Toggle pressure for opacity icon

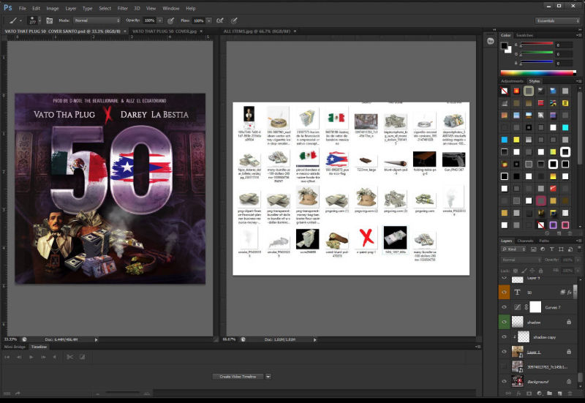pos(171,20)
